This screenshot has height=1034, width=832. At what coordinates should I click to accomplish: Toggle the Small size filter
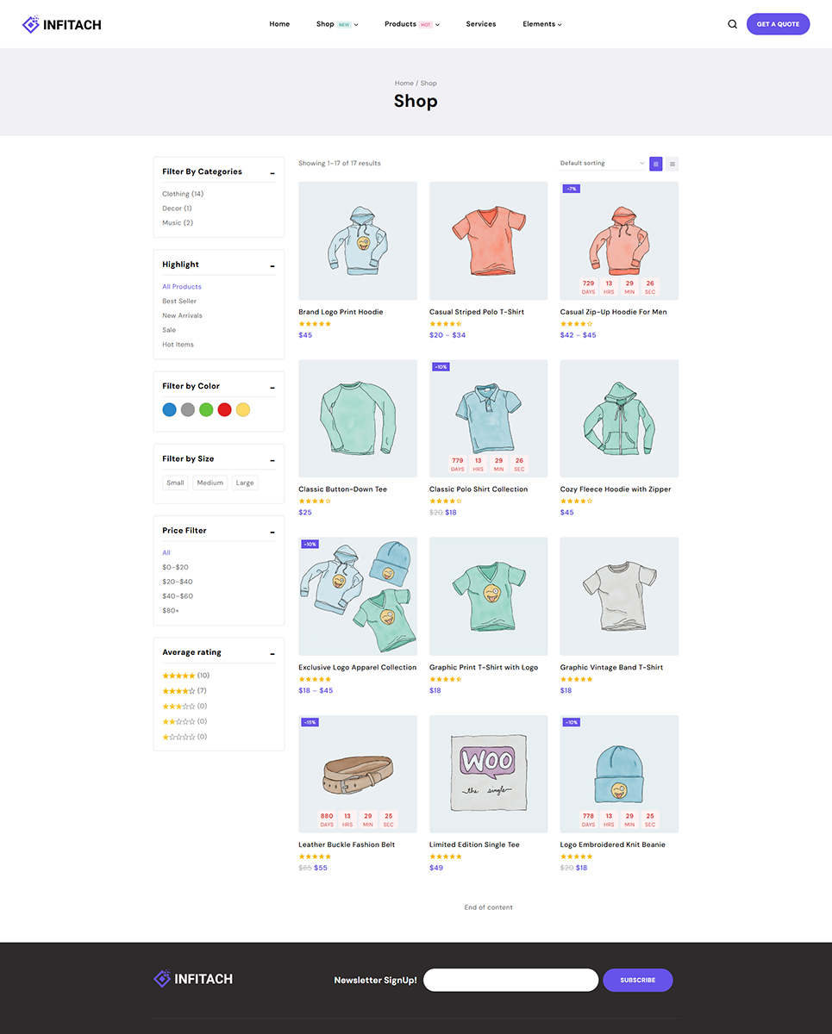[175, 483]
